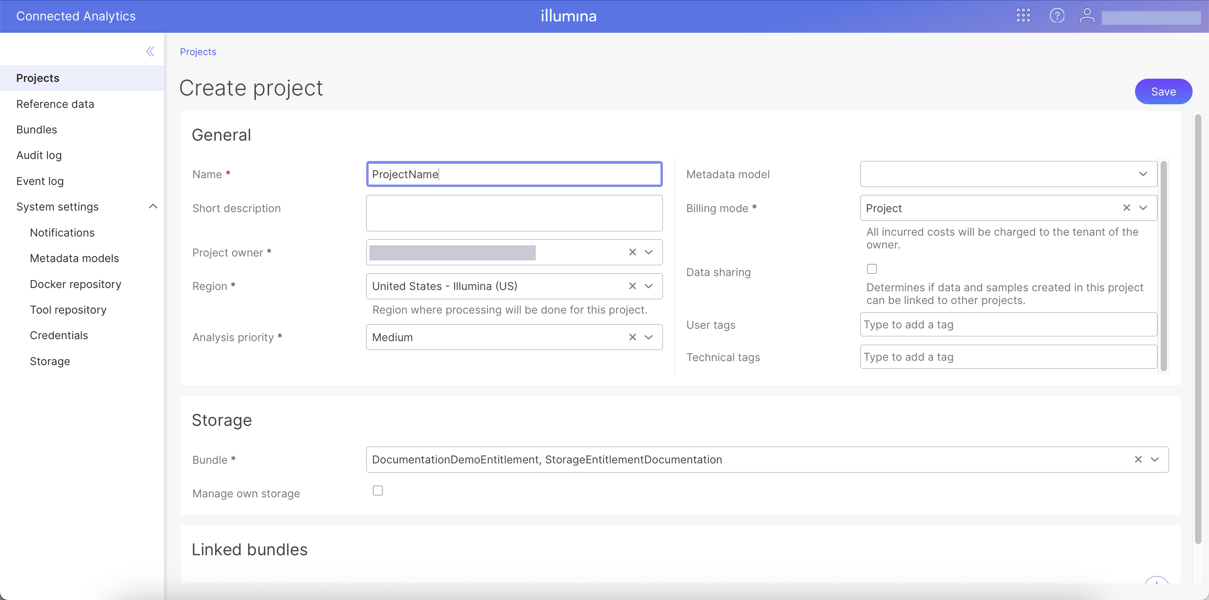
Task: Collapse the sidebar with double-chevron icon
Action: 150,52
